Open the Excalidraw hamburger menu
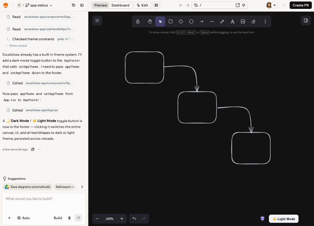 [97, 21]
